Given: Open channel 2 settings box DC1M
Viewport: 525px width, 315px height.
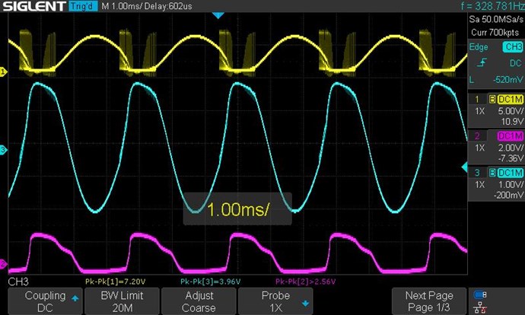Looking at the screenshot, I should [511, 136].
